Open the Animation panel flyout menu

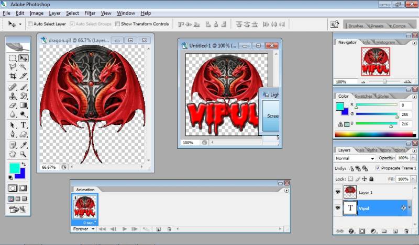[286, 190]
